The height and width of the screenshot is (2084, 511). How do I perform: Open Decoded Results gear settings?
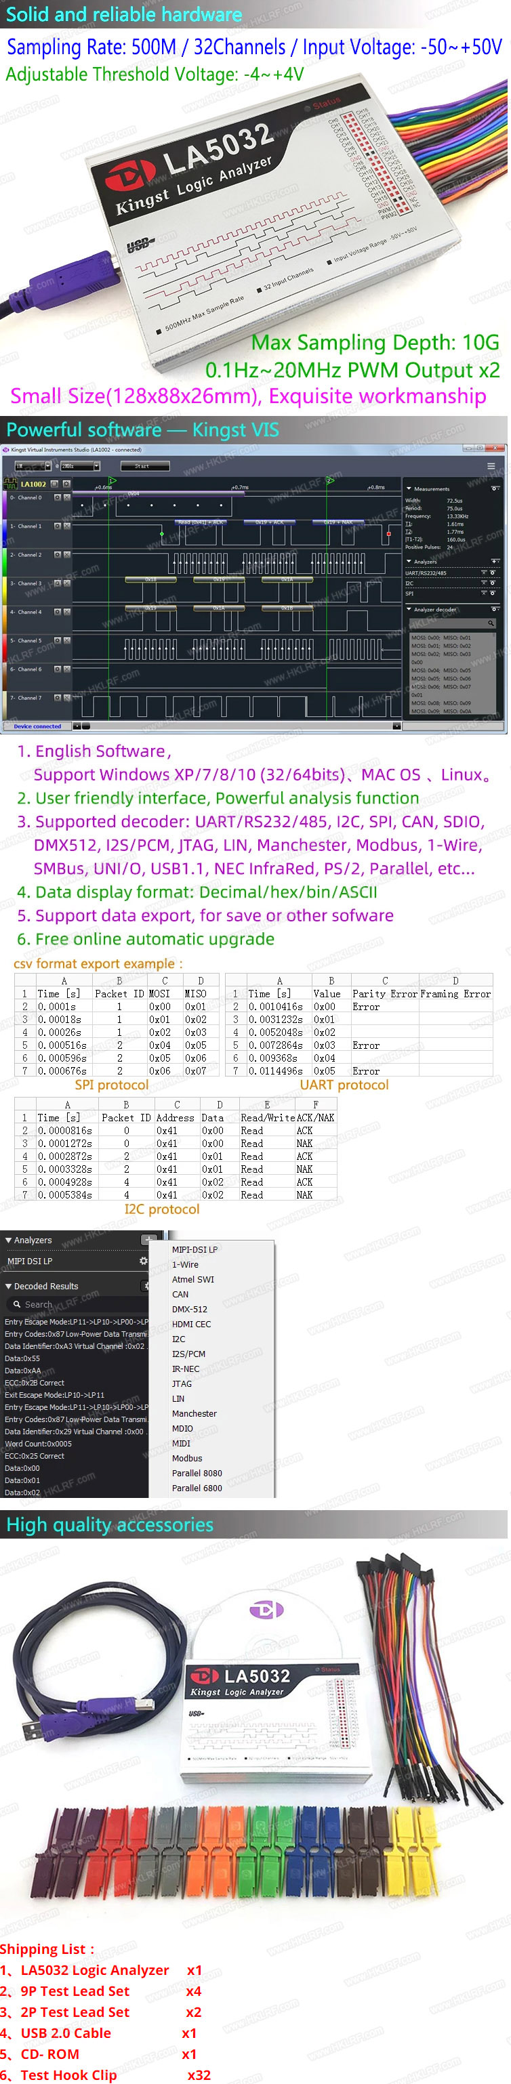point(145,1285)
